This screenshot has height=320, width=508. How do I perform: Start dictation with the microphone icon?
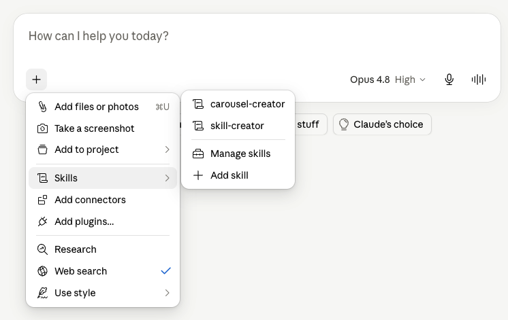[449, 79]
